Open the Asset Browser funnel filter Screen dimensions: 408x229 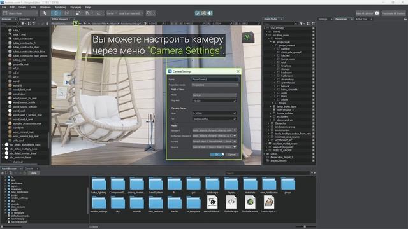coord(313,173)
